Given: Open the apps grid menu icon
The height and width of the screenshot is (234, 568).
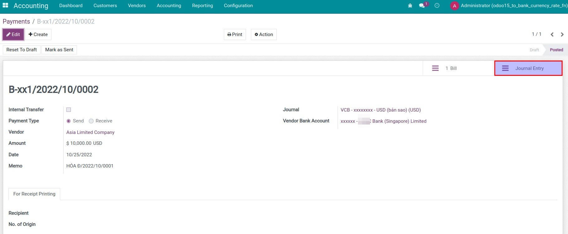Looking at the screenshot, I should tap(5, 6).
